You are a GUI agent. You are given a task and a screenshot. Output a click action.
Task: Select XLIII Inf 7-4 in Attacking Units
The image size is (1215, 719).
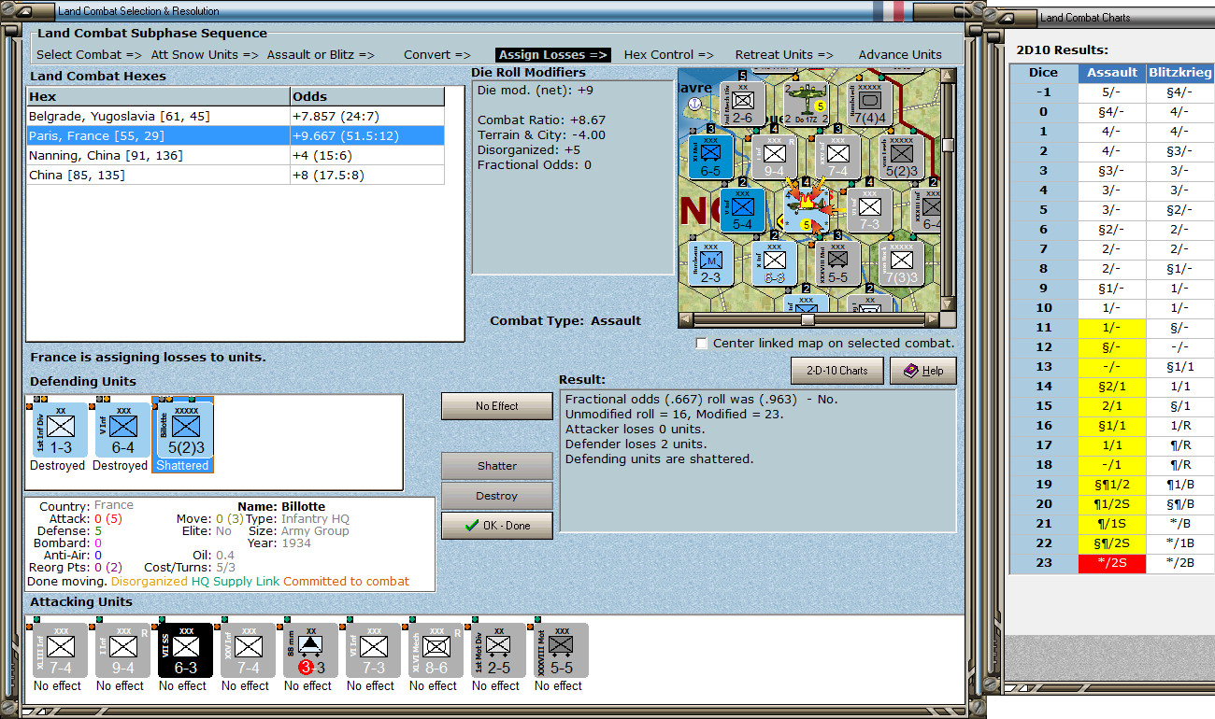click(x=61, y=650)
